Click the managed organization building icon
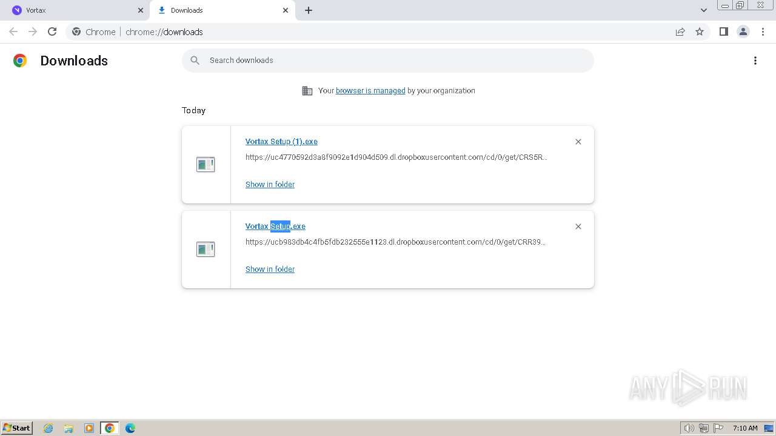The height and width of the screenshot is (436, 776). [x=307, y=91]
